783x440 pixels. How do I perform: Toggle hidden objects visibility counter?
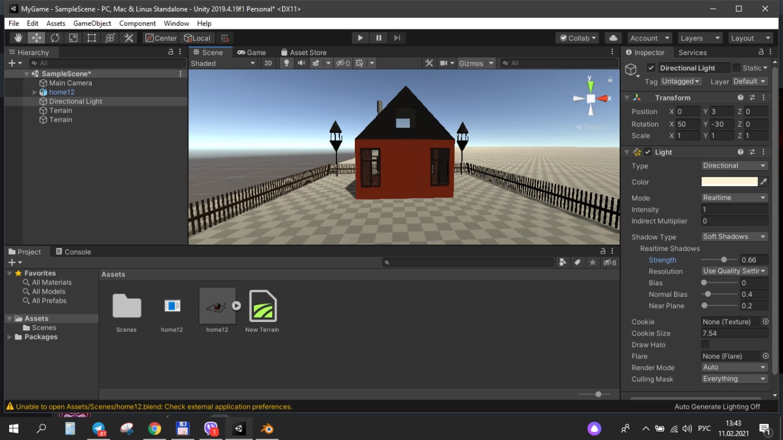(343, 63)
